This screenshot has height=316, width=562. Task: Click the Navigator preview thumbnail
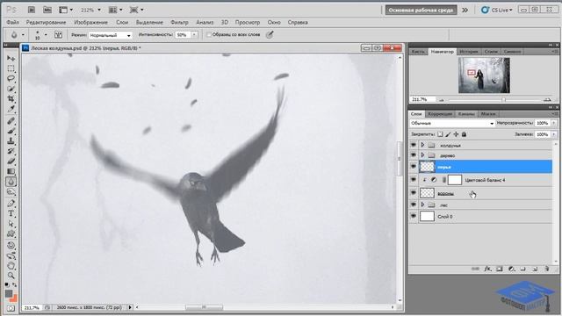point(484,75)
